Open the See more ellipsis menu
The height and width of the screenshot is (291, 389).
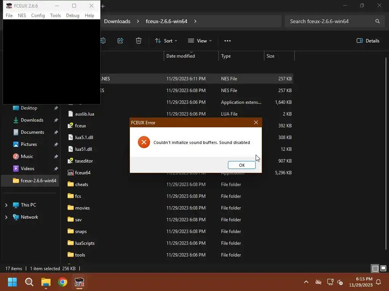228,41
